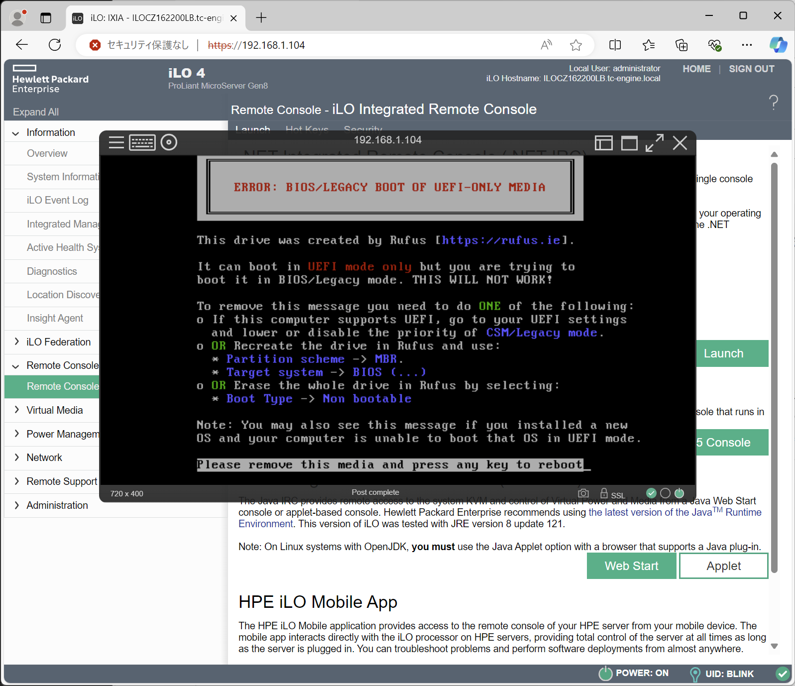The image size is (795, 686).
Task: Click the Post complete status text
Action: pos(375,492)
